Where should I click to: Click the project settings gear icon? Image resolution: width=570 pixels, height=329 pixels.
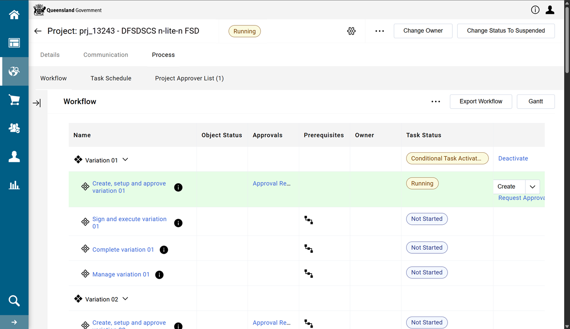(351, 31)
